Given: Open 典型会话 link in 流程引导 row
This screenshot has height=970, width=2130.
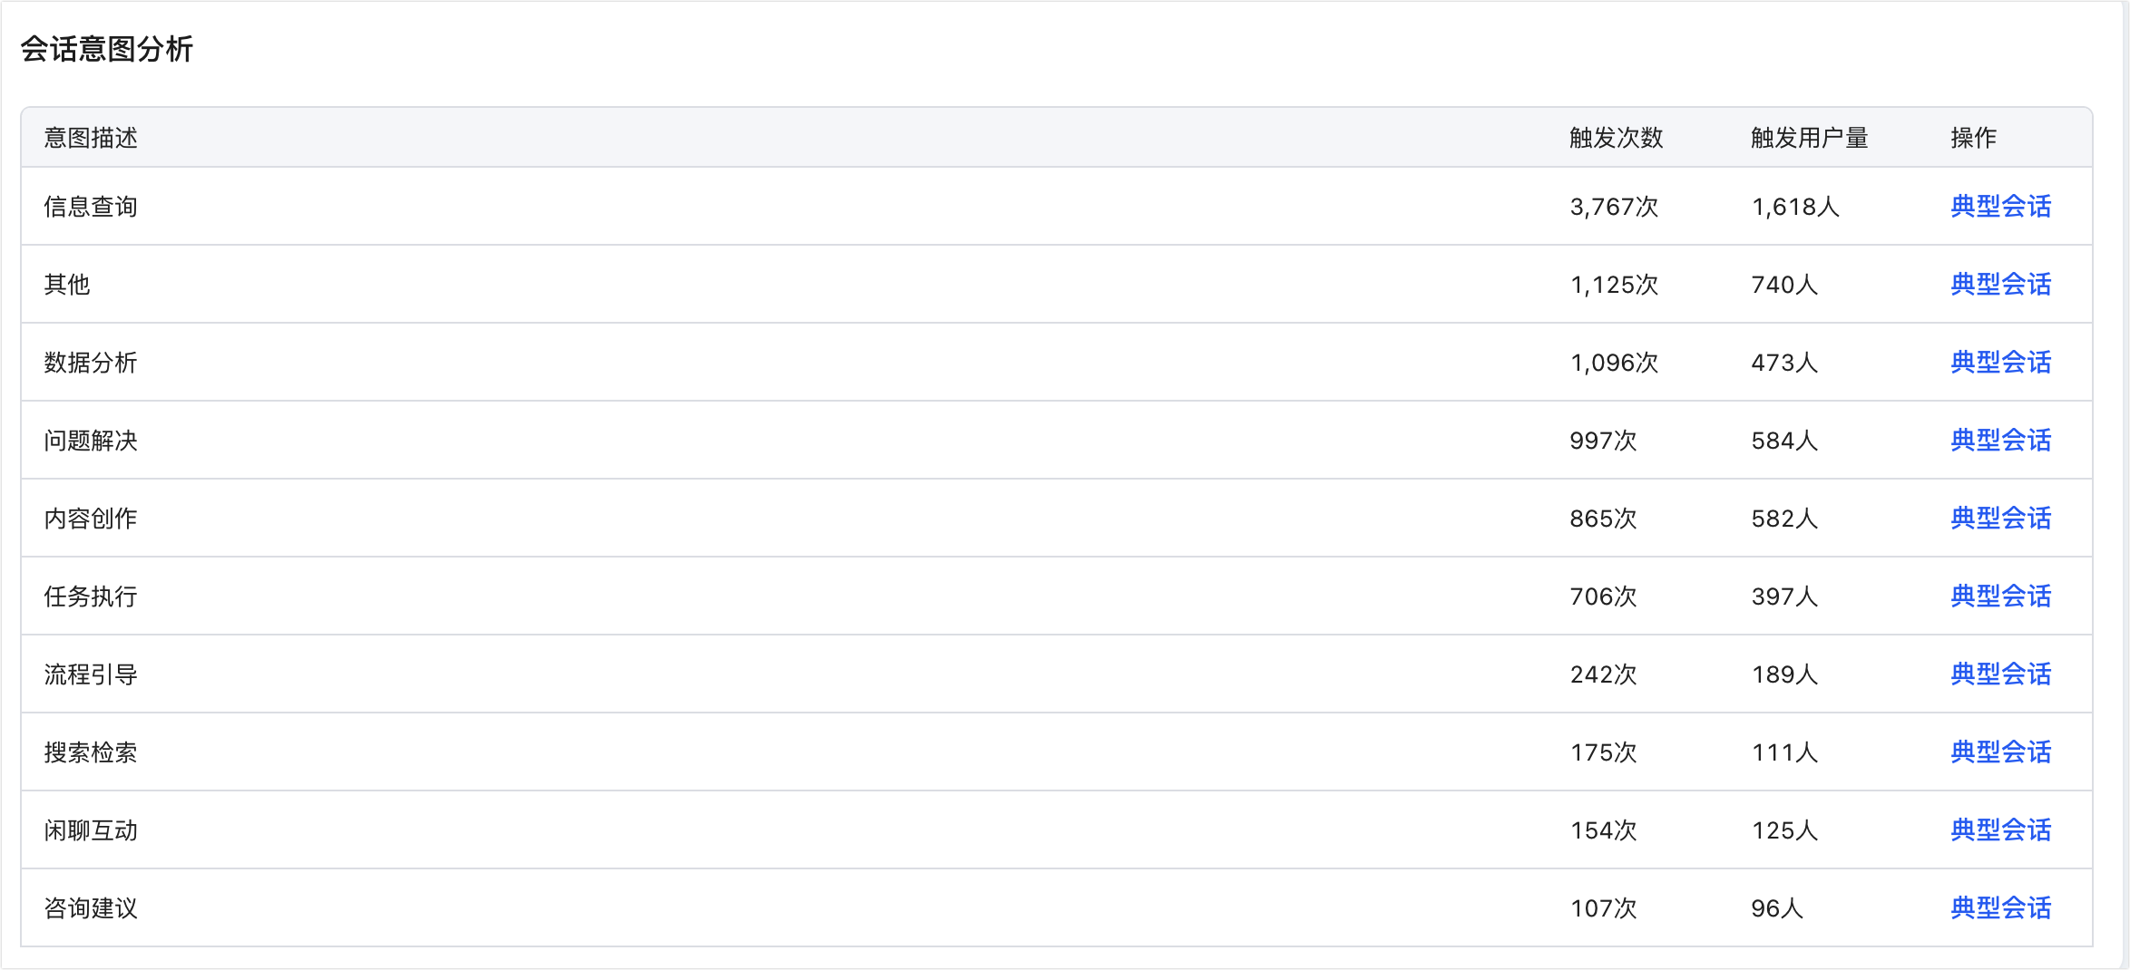Looking at the screenshot, I should pyautogui.click(x=2000, y=674).
